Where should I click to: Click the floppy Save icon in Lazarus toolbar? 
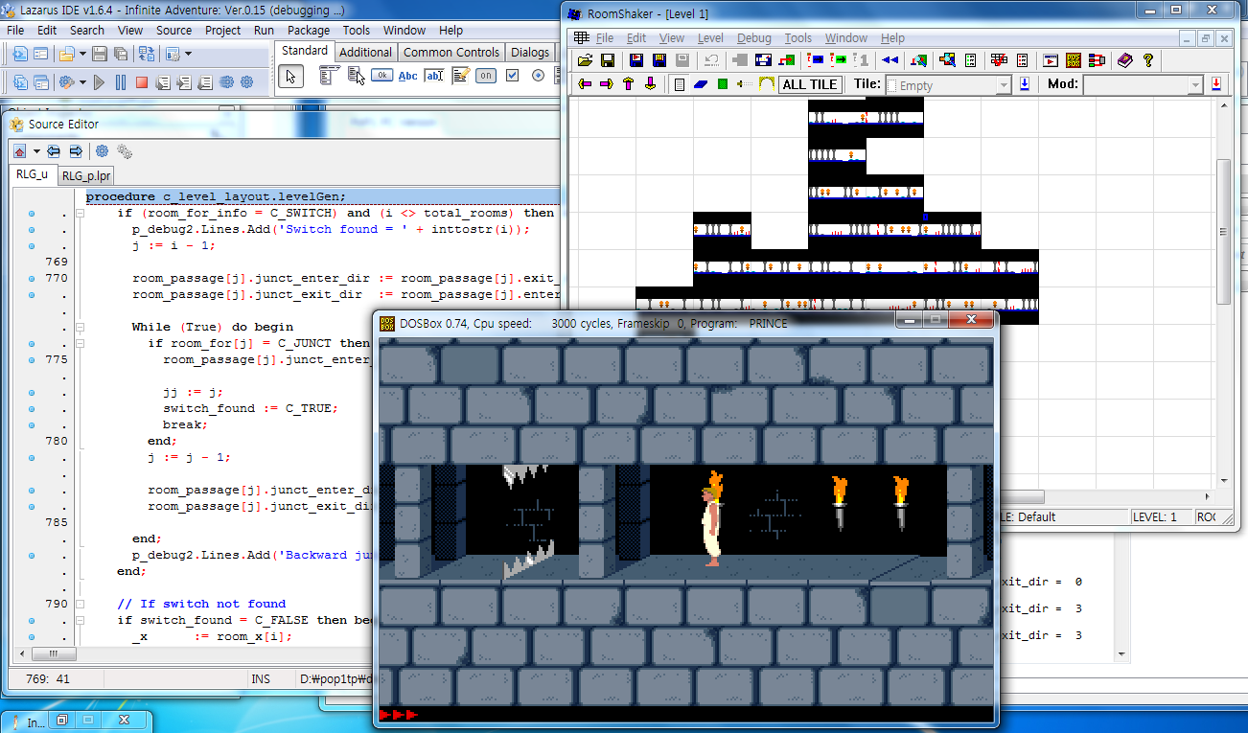click(x=100, y=55)
